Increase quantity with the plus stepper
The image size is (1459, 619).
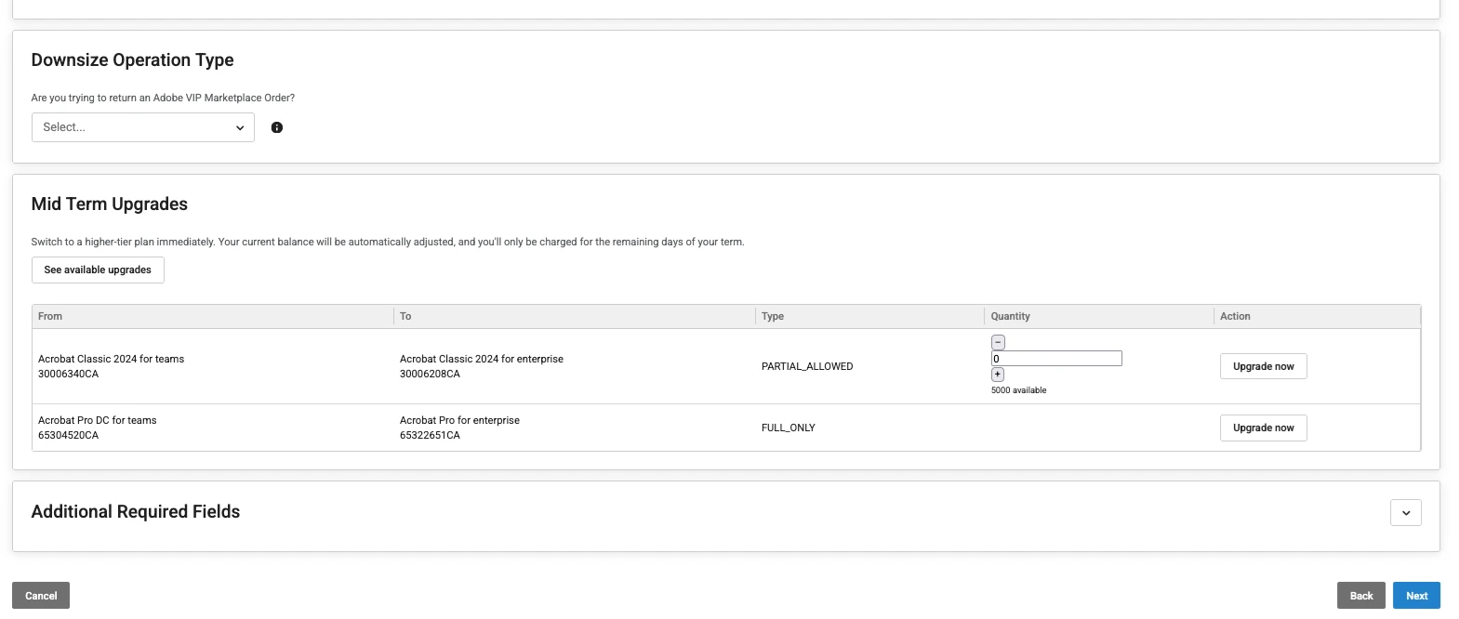998,375
